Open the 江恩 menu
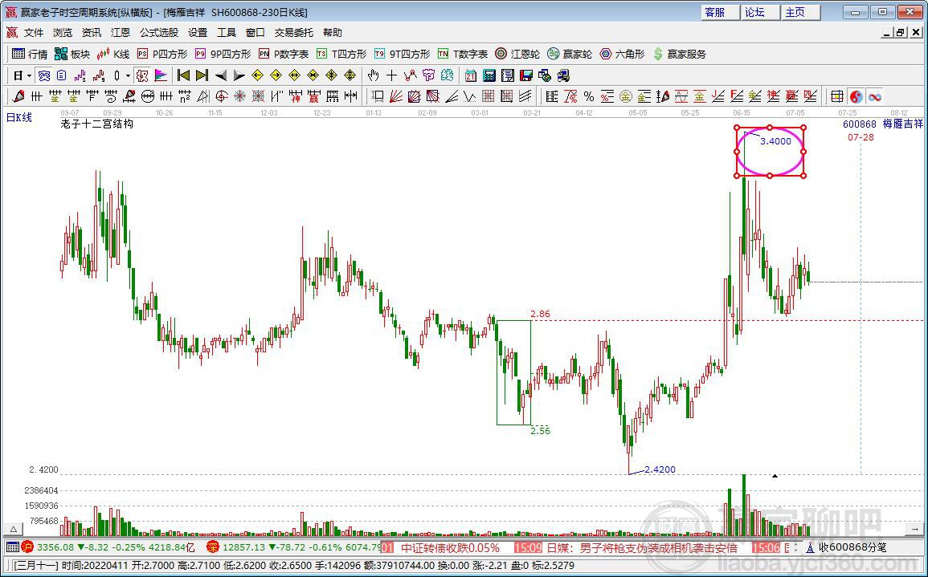This screenshot has width=928, height=577. 121,33
